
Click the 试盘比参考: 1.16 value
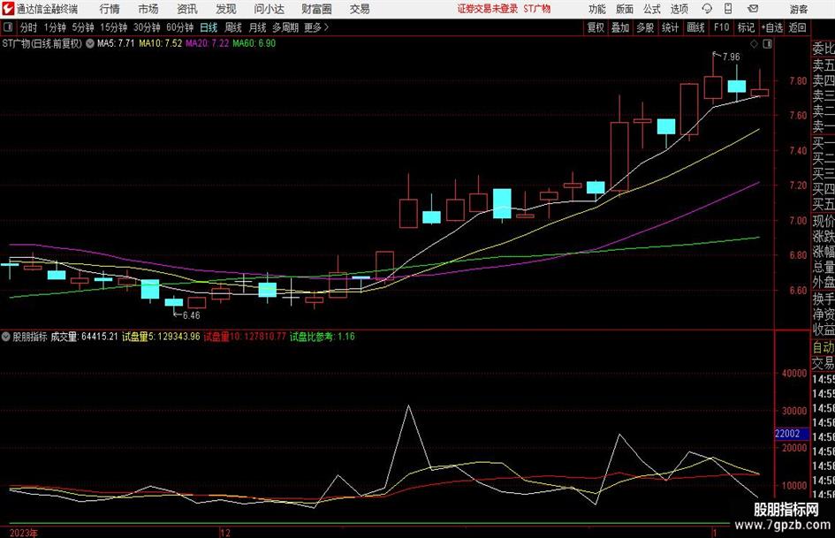click(323, 337)
